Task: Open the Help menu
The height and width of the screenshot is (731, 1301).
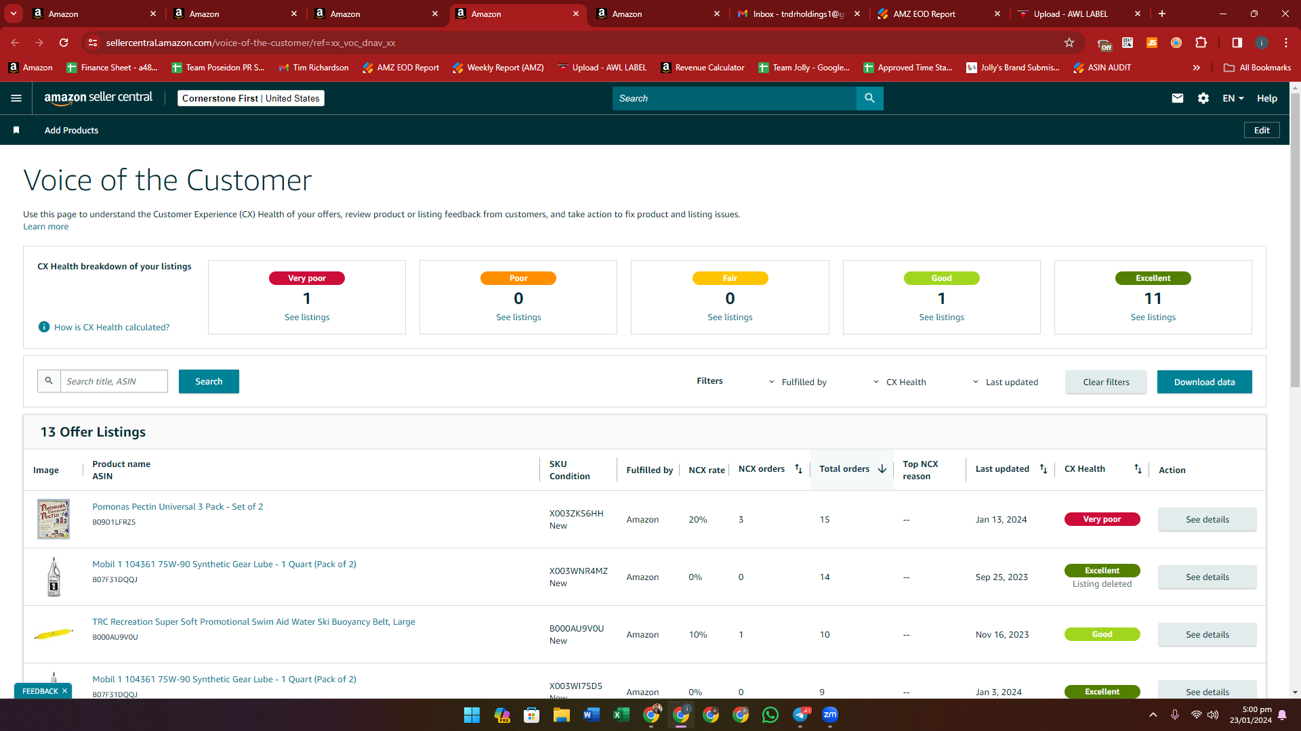Action: (x=1267, y=98)
